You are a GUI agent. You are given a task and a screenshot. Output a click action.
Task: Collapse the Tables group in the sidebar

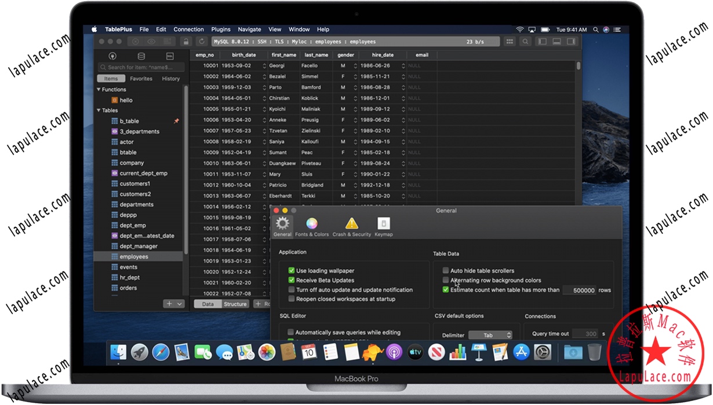tap(99, 110)
